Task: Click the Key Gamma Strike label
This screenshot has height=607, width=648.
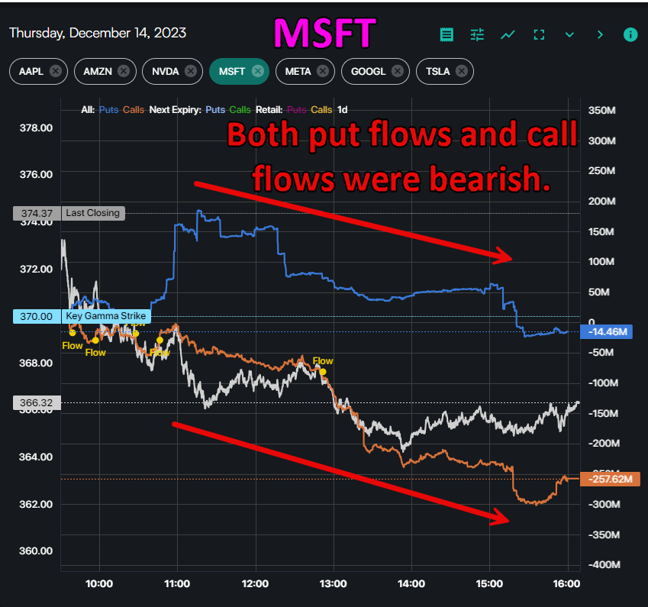Action: [x=106, y=316]
